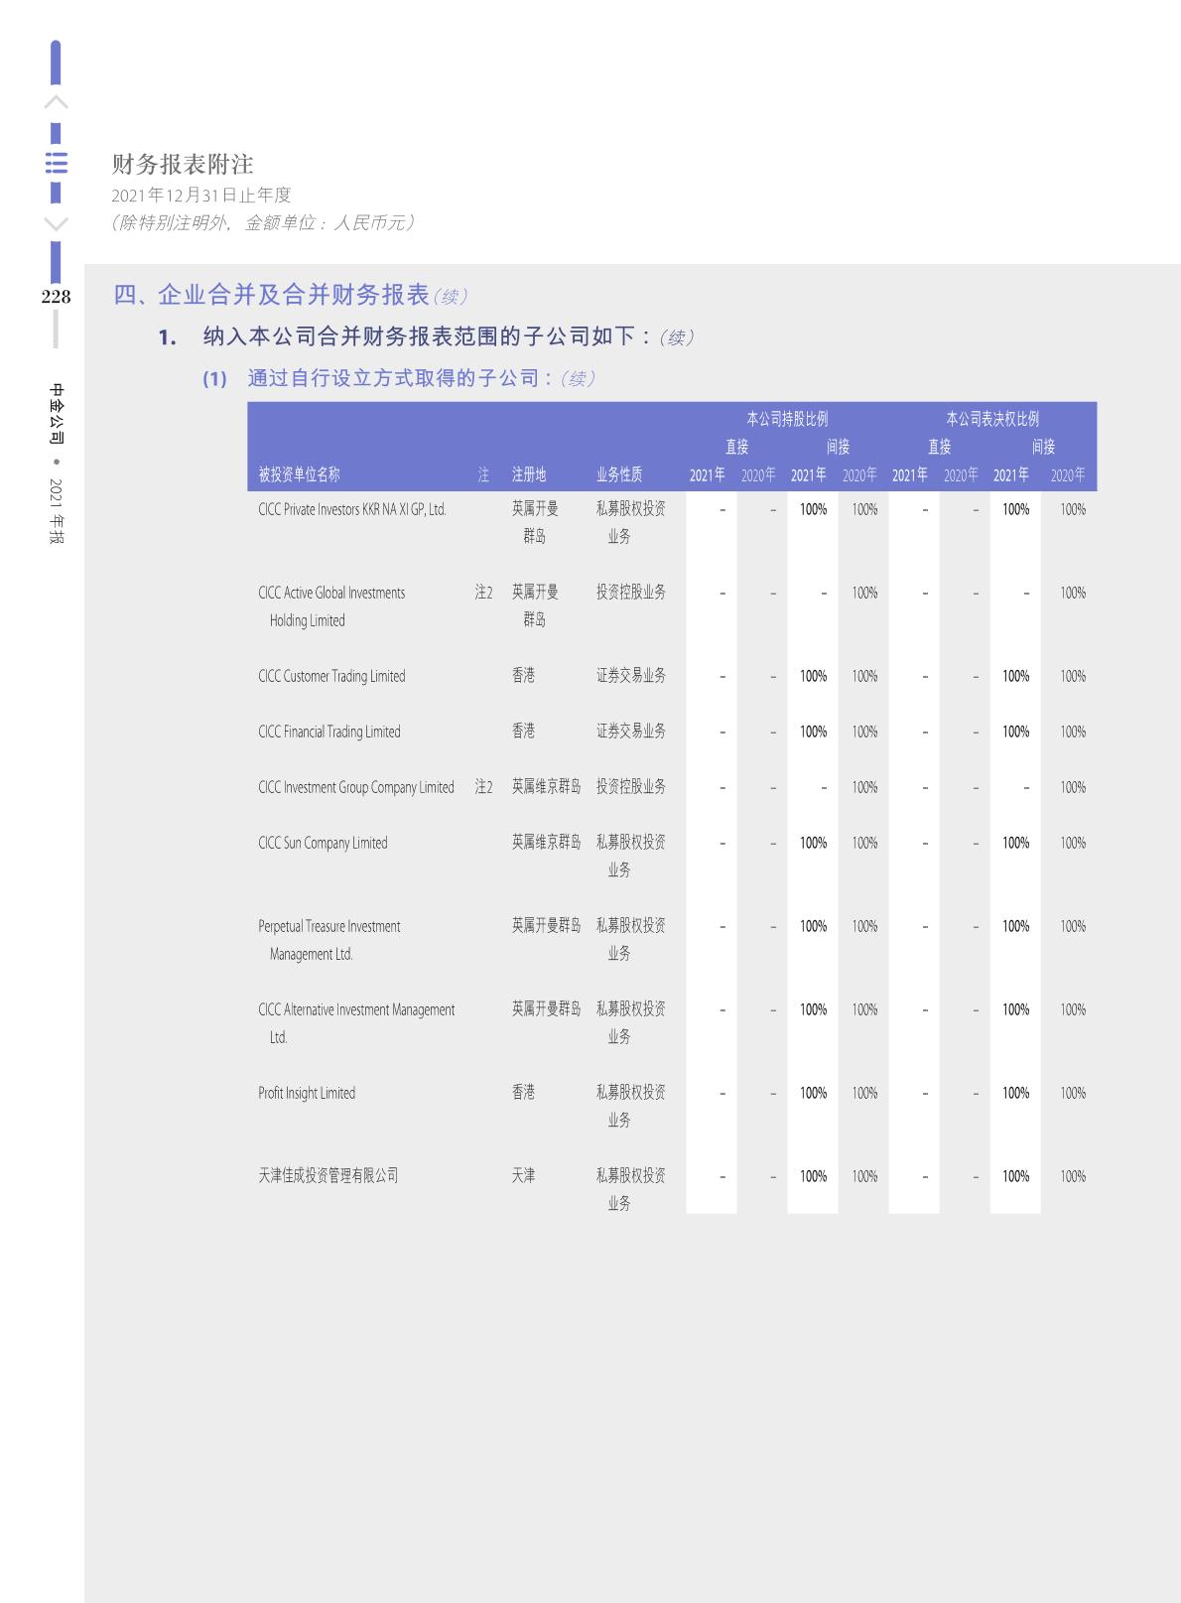Image resolution: width=1181 pixels, height=1603 pixels.
Task: Click the vertical 中金公司 2021年报 label
Action: (57, 463)
